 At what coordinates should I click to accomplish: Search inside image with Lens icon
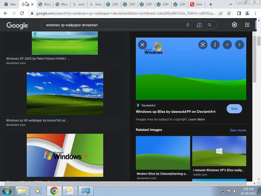[203, 45]
